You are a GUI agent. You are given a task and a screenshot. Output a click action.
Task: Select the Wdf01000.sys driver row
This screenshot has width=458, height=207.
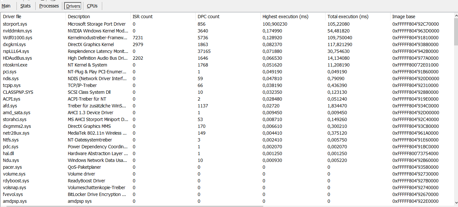coord(227,38)
